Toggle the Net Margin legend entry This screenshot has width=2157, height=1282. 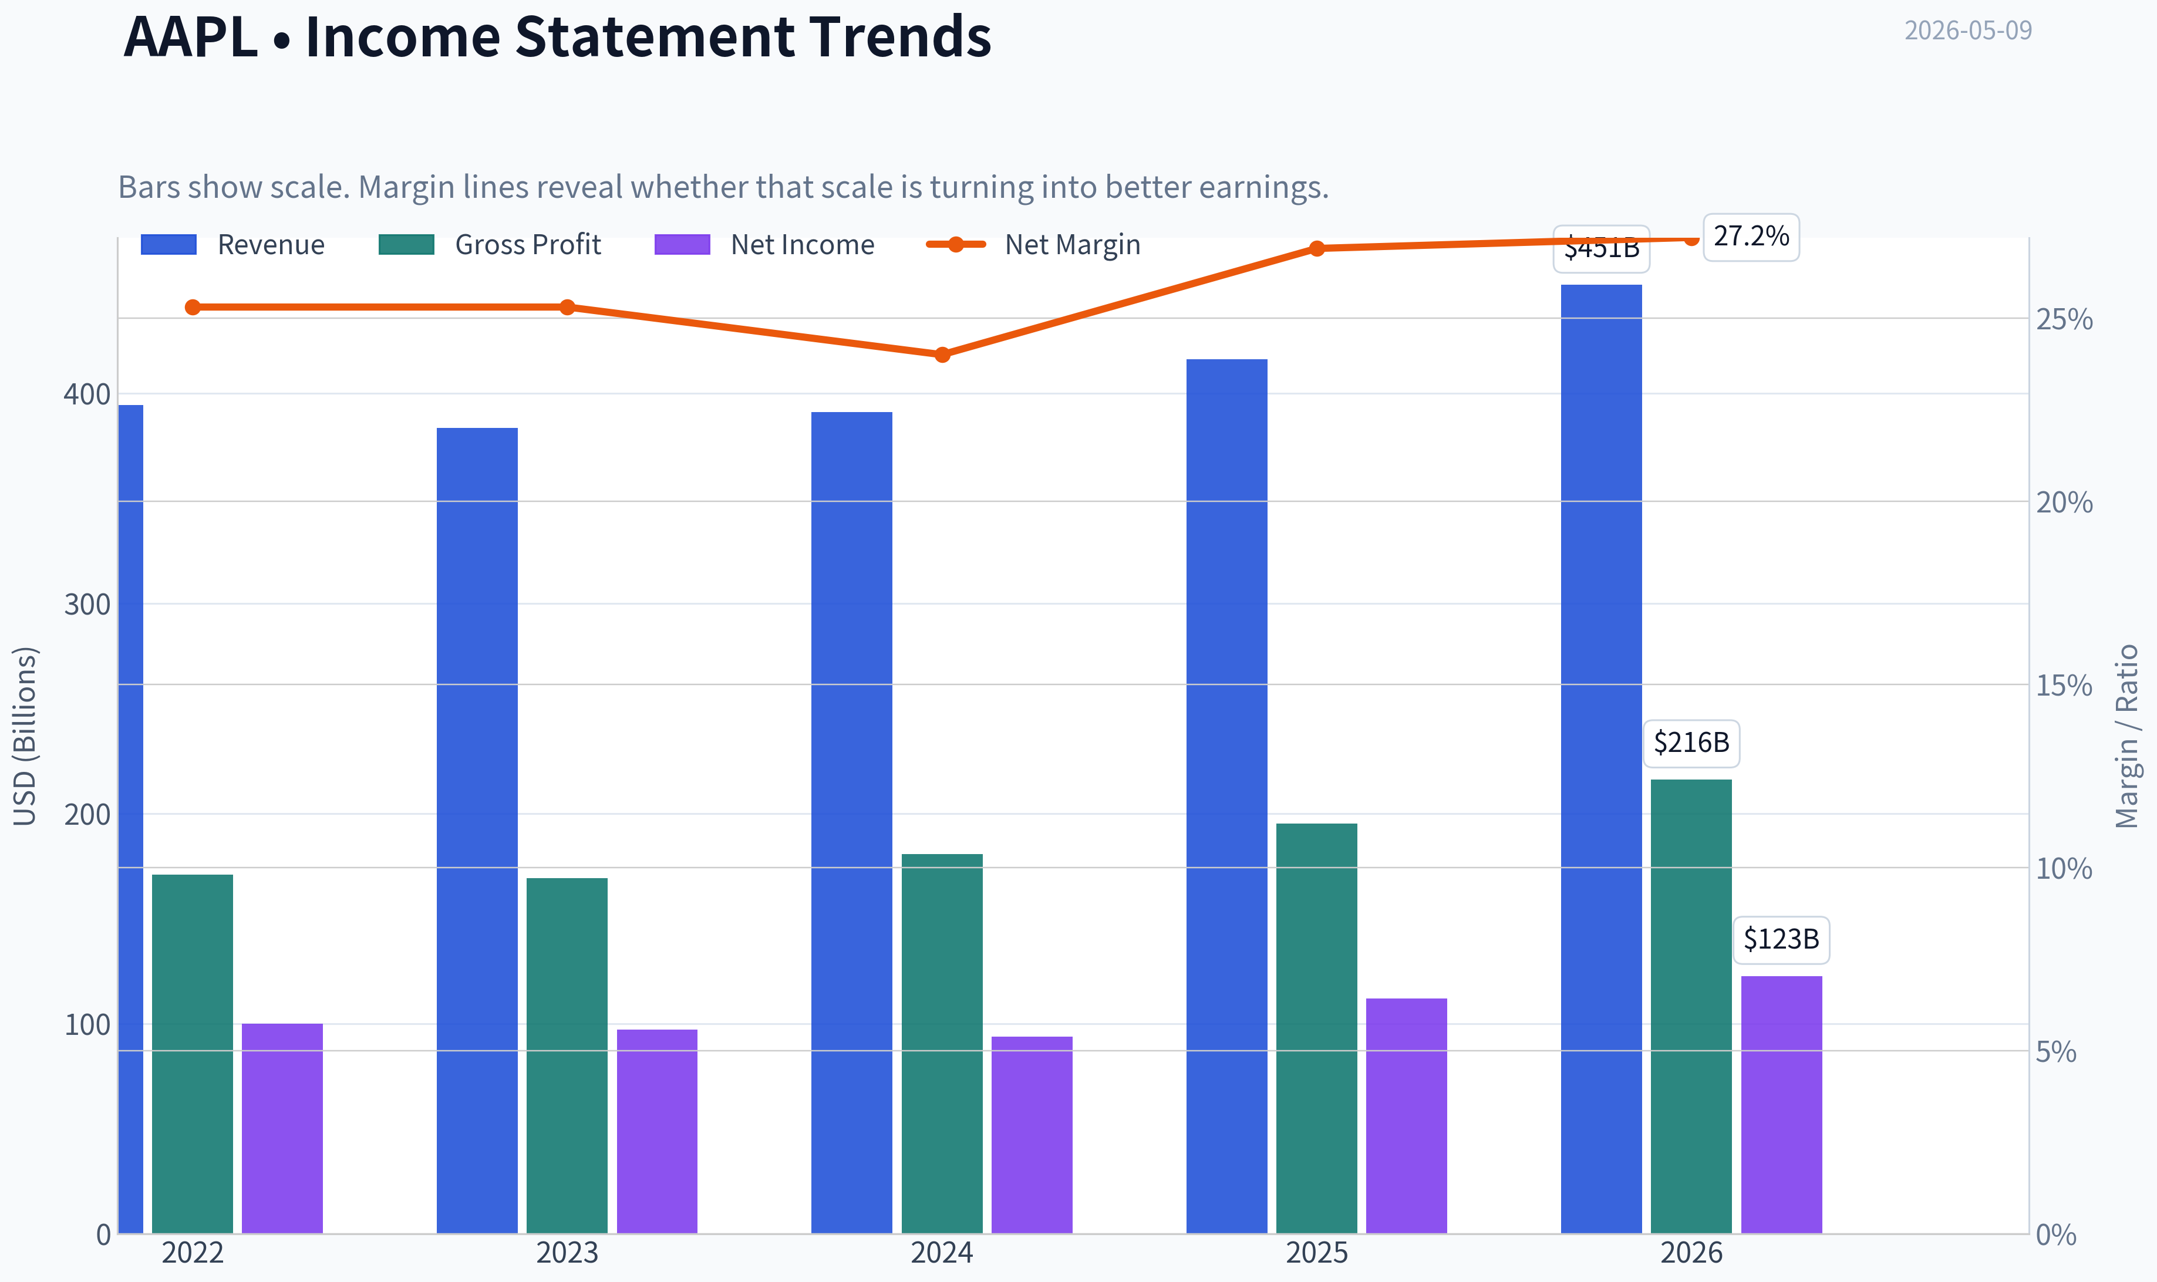1033,244
